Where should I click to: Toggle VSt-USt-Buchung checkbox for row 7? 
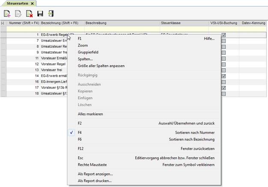pyautogui.click(x=223, y=41)
